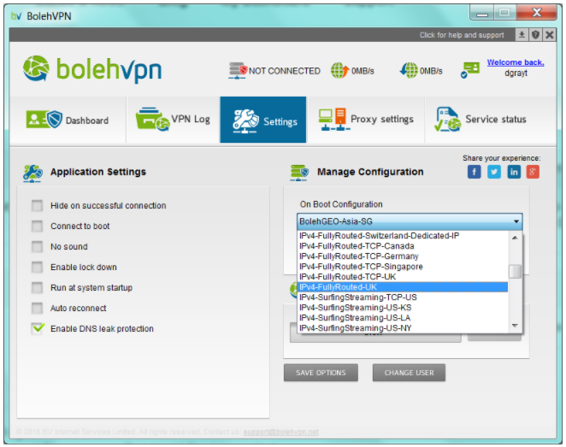The width and height of the screenshot is (566, 447).
Task: Click the VPN Log printer icon
Action: pos(152,119)
